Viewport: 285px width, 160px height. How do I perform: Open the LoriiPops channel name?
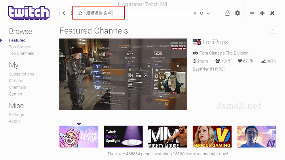click(x=215, y=42)
